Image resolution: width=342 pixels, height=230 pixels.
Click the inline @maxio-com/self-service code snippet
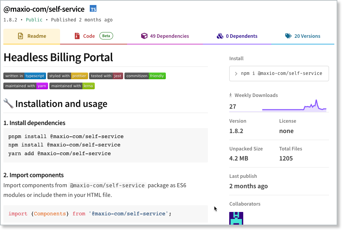coord(107,186)
